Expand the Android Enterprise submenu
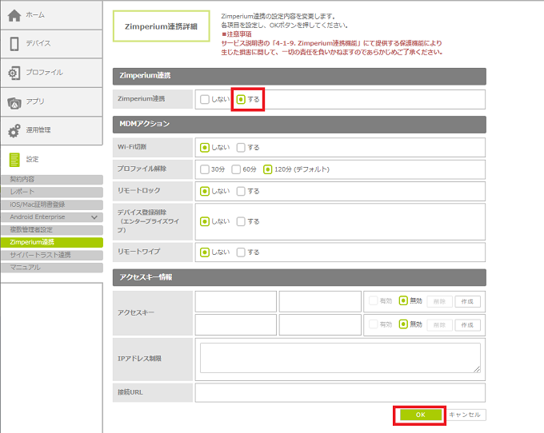Screen dimensions: 544x433 click(x=94, y=217)
